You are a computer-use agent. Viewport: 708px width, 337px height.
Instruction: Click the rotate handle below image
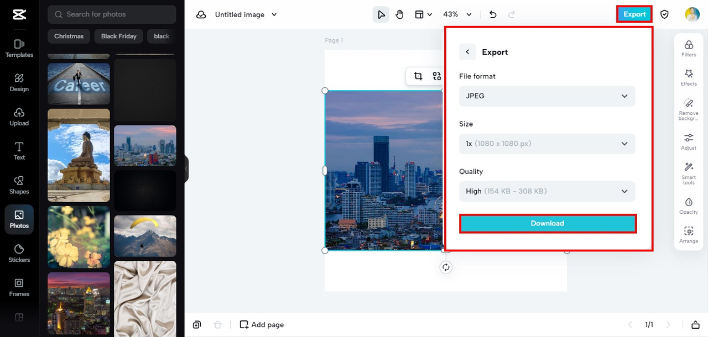(x=446, y=267)
